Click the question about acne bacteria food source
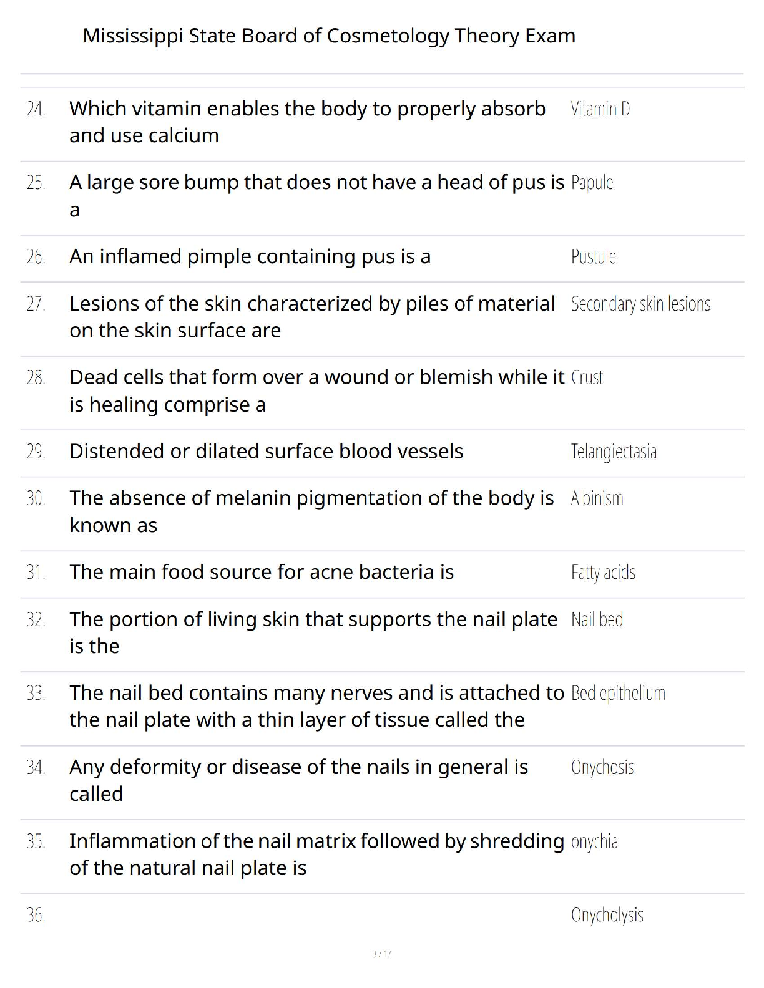764x988 pixels. point(262,572)
